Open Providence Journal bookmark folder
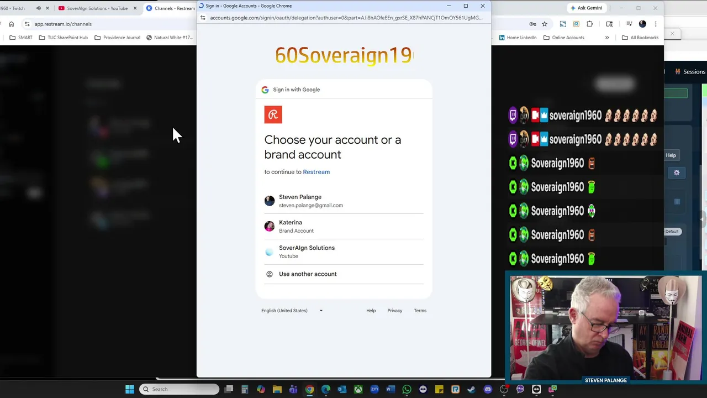This screenshot has width=707, height=398. click(117, 38)
